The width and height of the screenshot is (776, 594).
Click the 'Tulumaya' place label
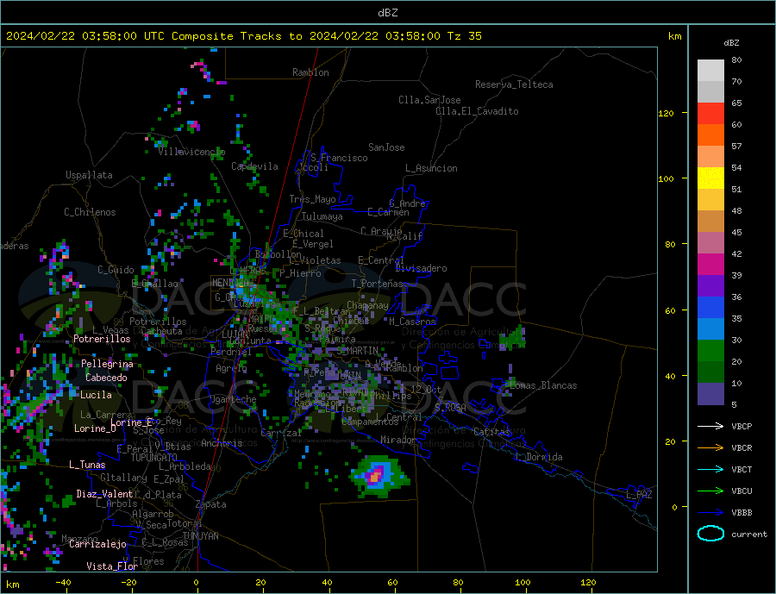[x=322, y=216]
